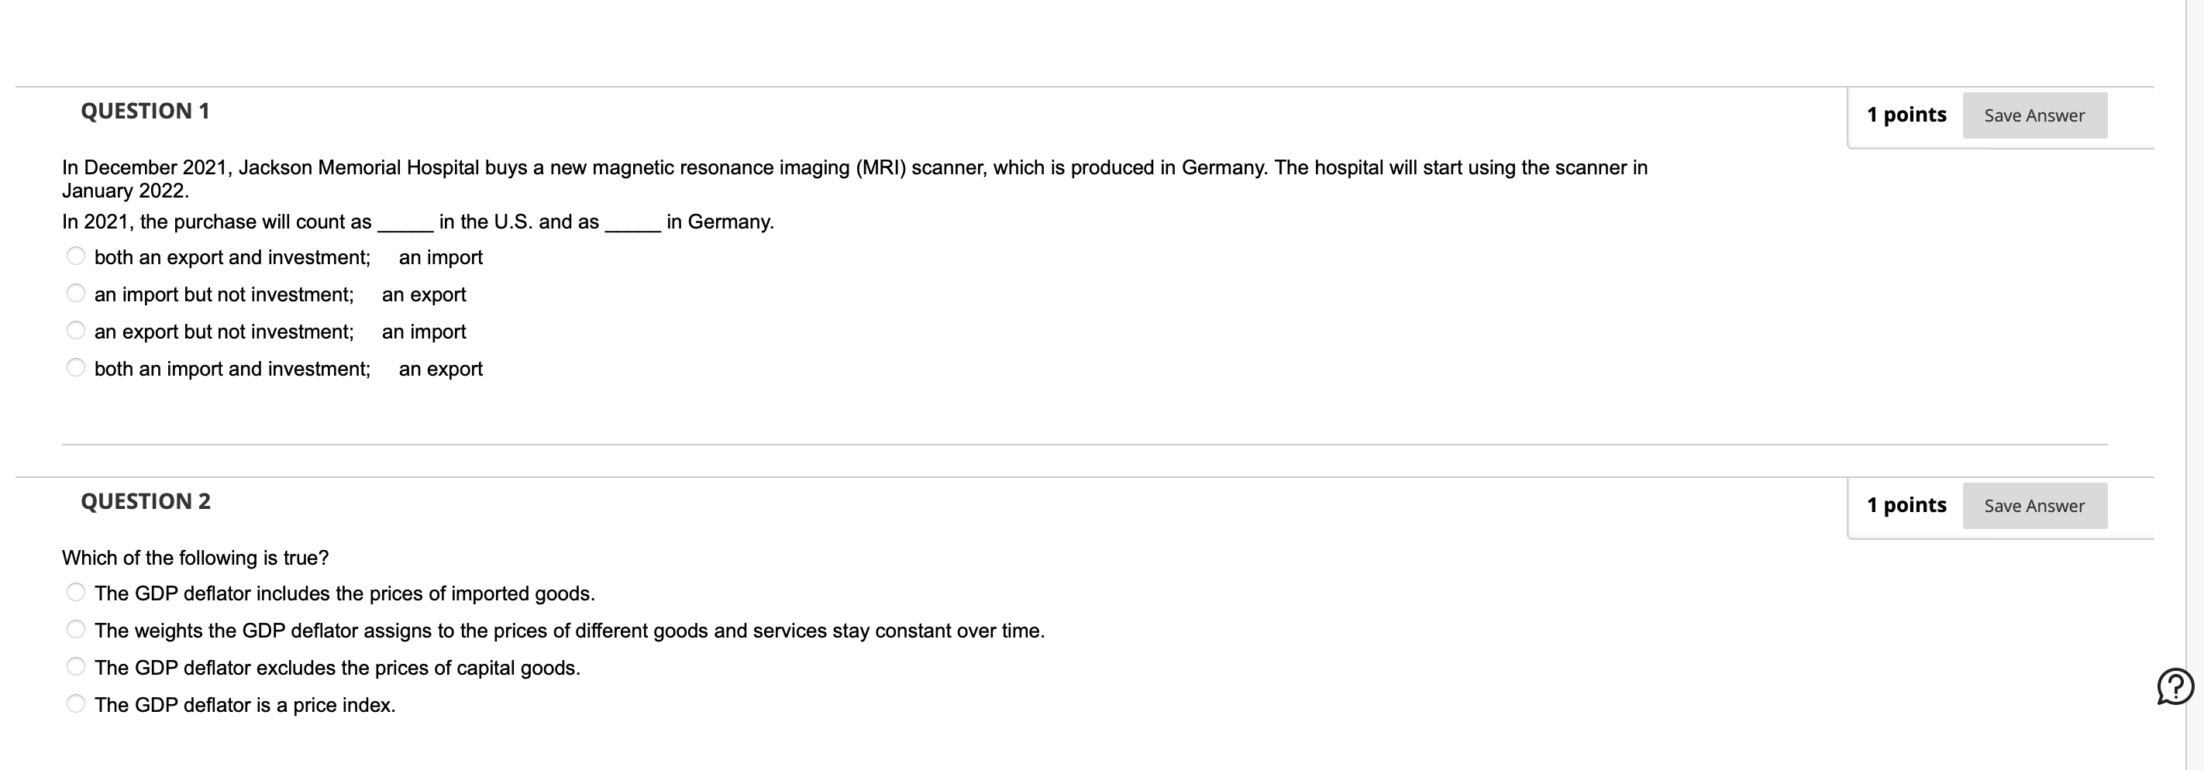Click the 'an import' text of first option
The image size is (2204, 770).
pos(441,257)
